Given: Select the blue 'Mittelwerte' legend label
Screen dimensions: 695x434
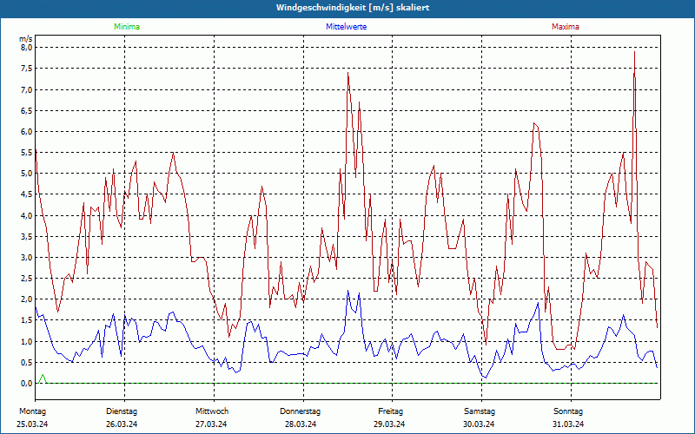Looking at the screenshot, I should point(346,27).
